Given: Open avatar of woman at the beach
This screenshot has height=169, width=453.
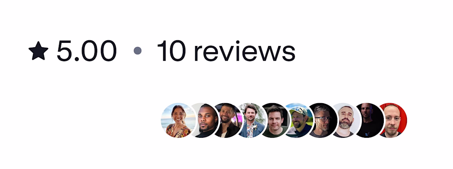Looking at the screenshot, I should [178, 120].
